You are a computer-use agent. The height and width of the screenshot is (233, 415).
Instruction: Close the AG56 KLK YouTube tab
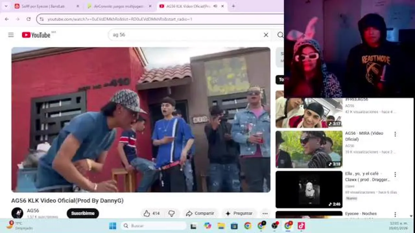(x=223, y=6)
